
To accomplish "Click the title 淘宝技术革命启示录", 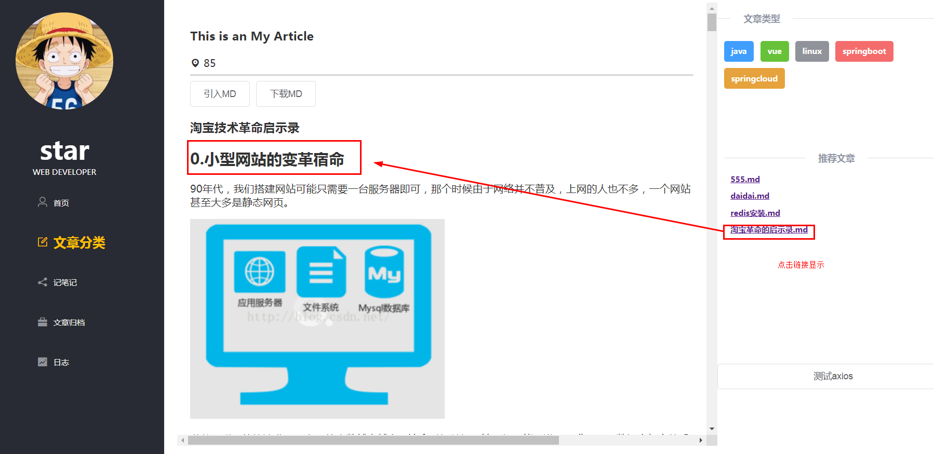I will click(x=245, y=128).
